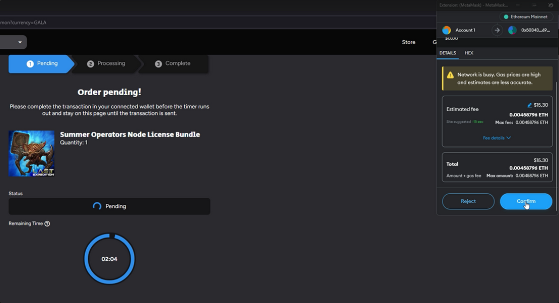Select the Complete step tab
The width and height of the screenshot is (559, 303).
point(173,64)
